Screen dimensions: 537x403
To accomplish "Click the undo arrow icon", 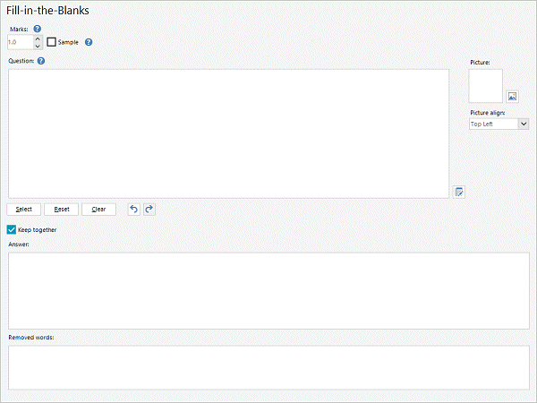I will pos(134,209).
